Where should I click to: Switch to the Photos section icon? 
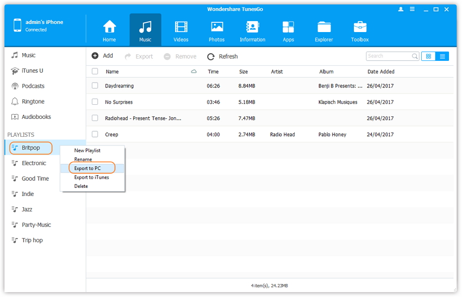click(217, 27)
